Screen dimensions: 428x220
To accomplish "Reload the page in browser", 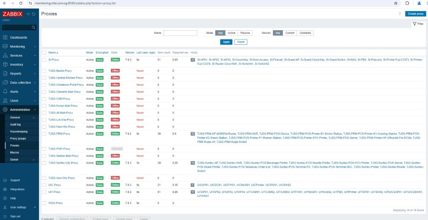I will [21, 3].
